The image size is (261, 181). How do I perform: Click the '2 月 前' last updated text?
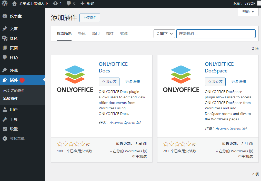247,144
